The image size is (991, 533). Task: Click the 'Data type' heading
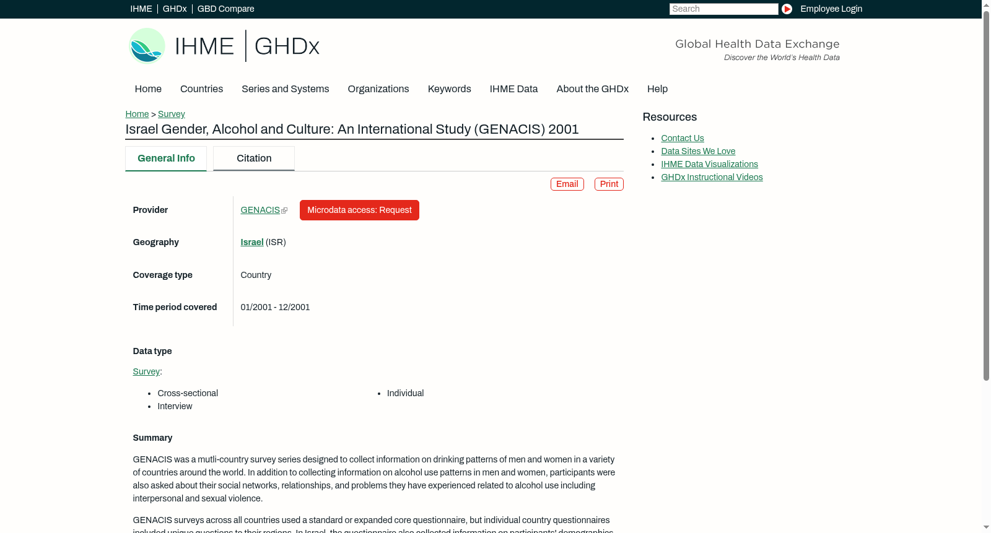click(x=152, y=351)
